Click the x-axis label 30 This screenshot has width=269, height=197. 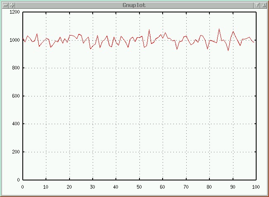92,187
